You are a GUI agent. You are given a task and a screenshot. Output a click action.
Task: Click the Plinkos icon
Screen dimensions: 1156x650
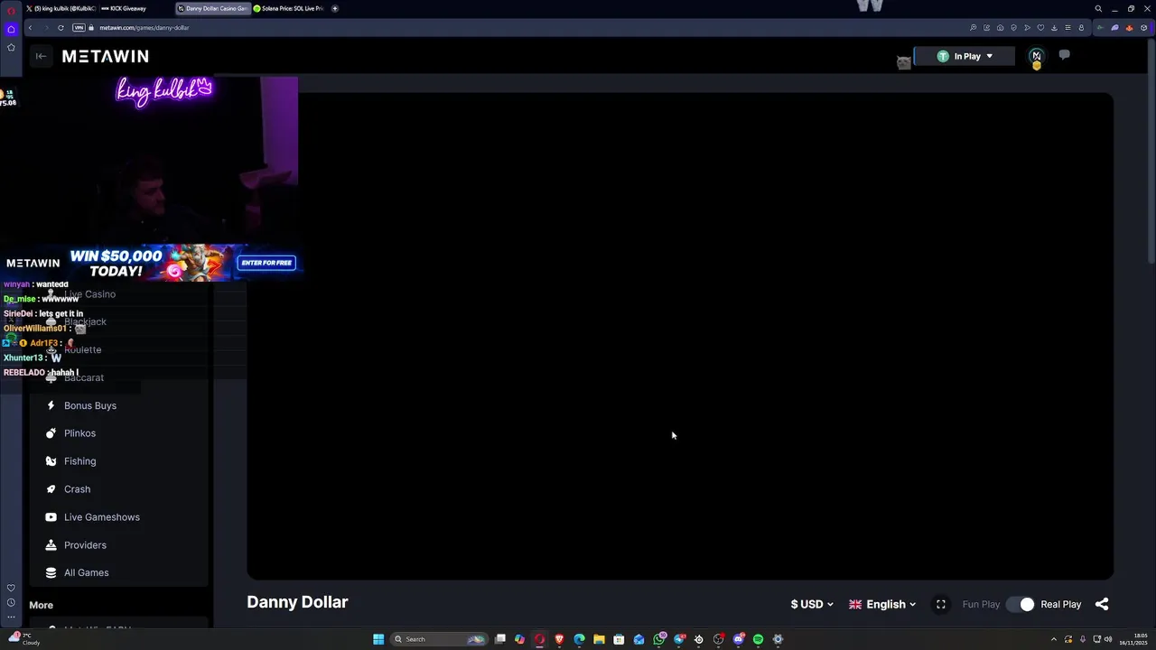click(51, 433)
